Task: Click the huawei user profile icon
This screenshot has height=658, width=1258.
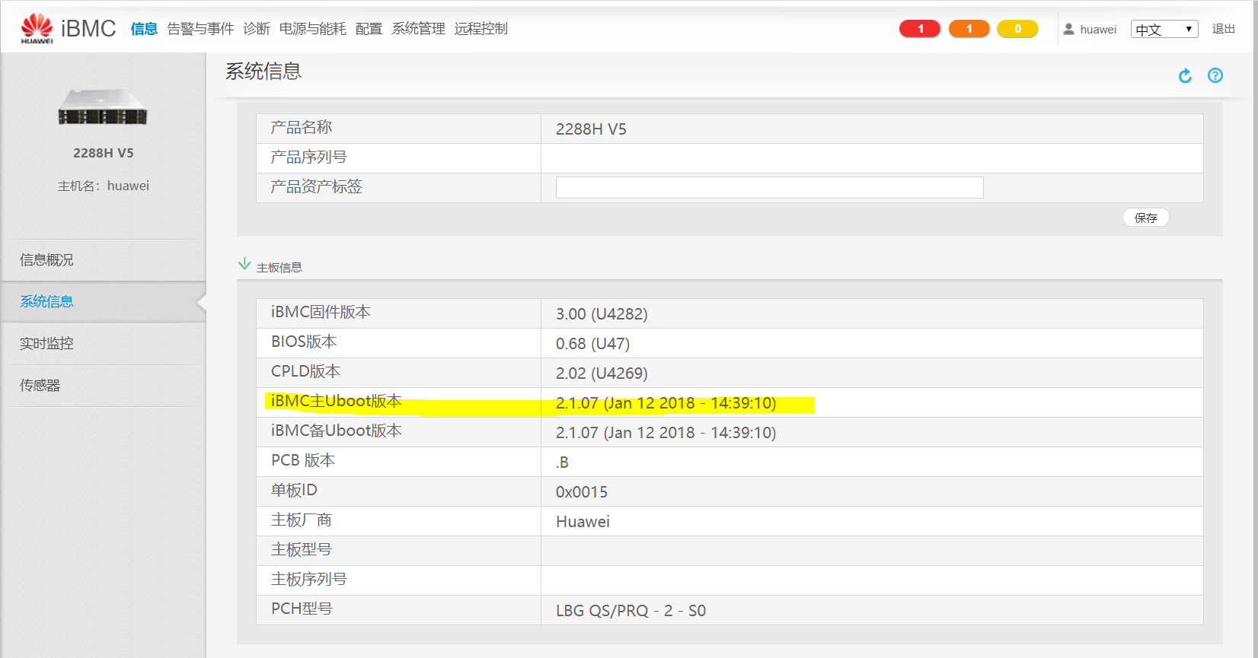Action: pyautogui.click(x=1068, y=29)
